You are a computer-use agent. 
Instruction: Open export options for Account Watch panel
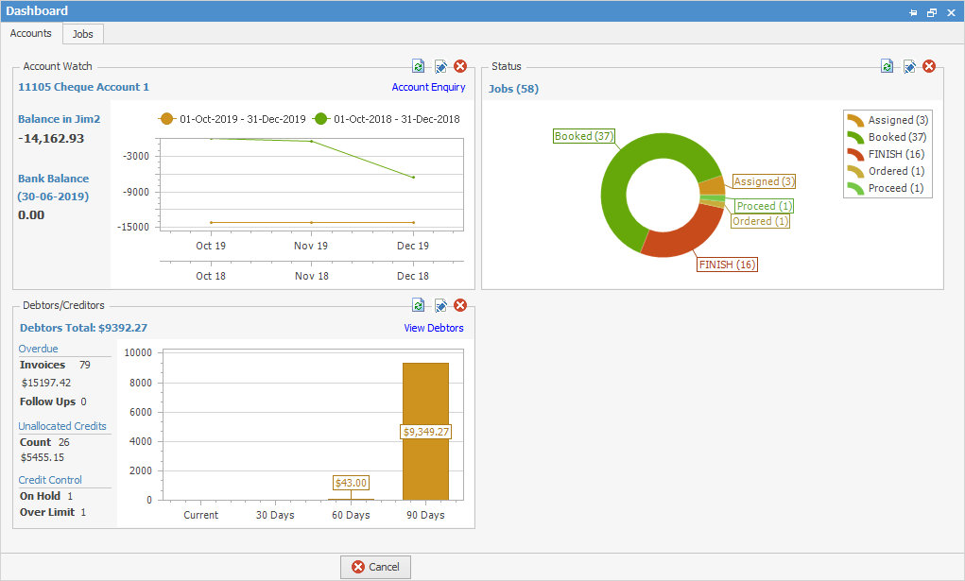(x=439, y=66)
